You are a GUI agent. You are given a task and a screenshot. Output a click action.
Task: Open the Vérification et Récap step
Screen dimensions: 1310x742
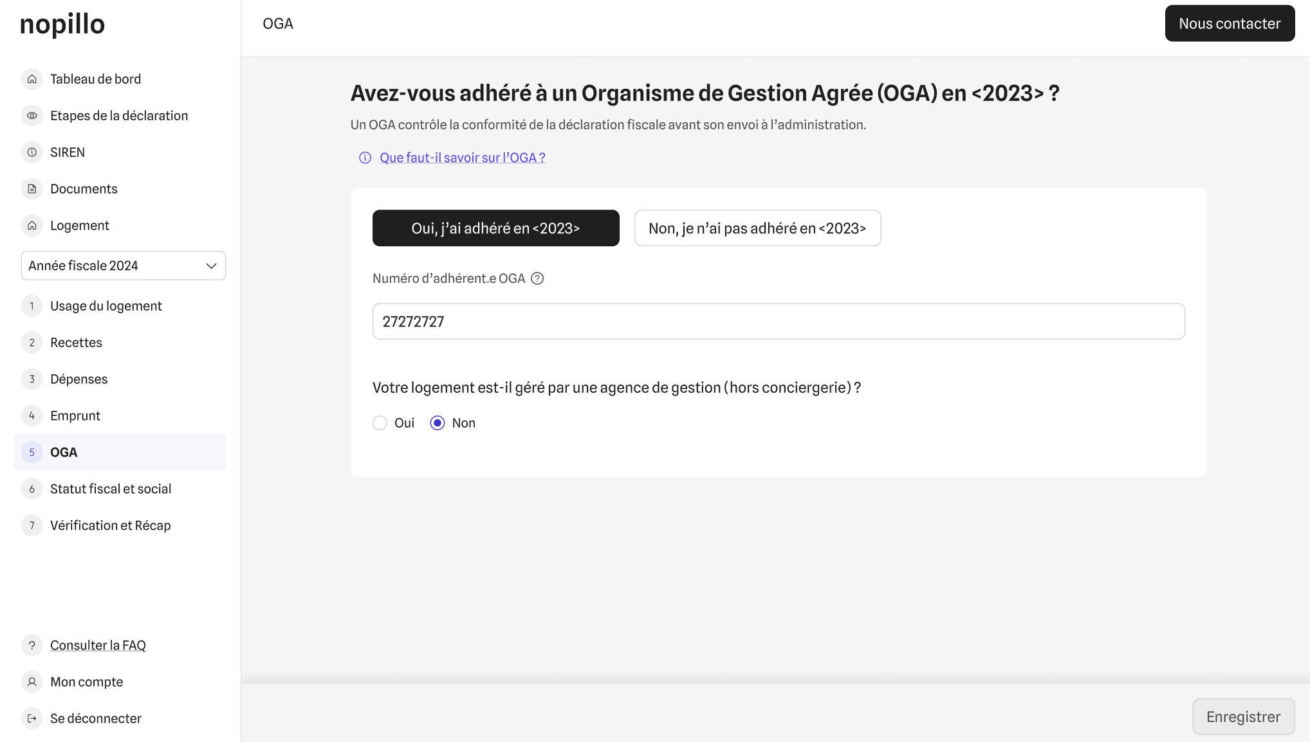(110, 526)
